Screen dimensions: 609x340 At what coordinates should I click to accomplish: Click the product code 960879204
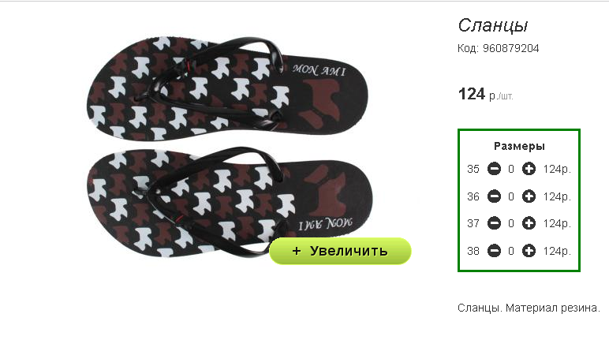[x=510, y=49]
